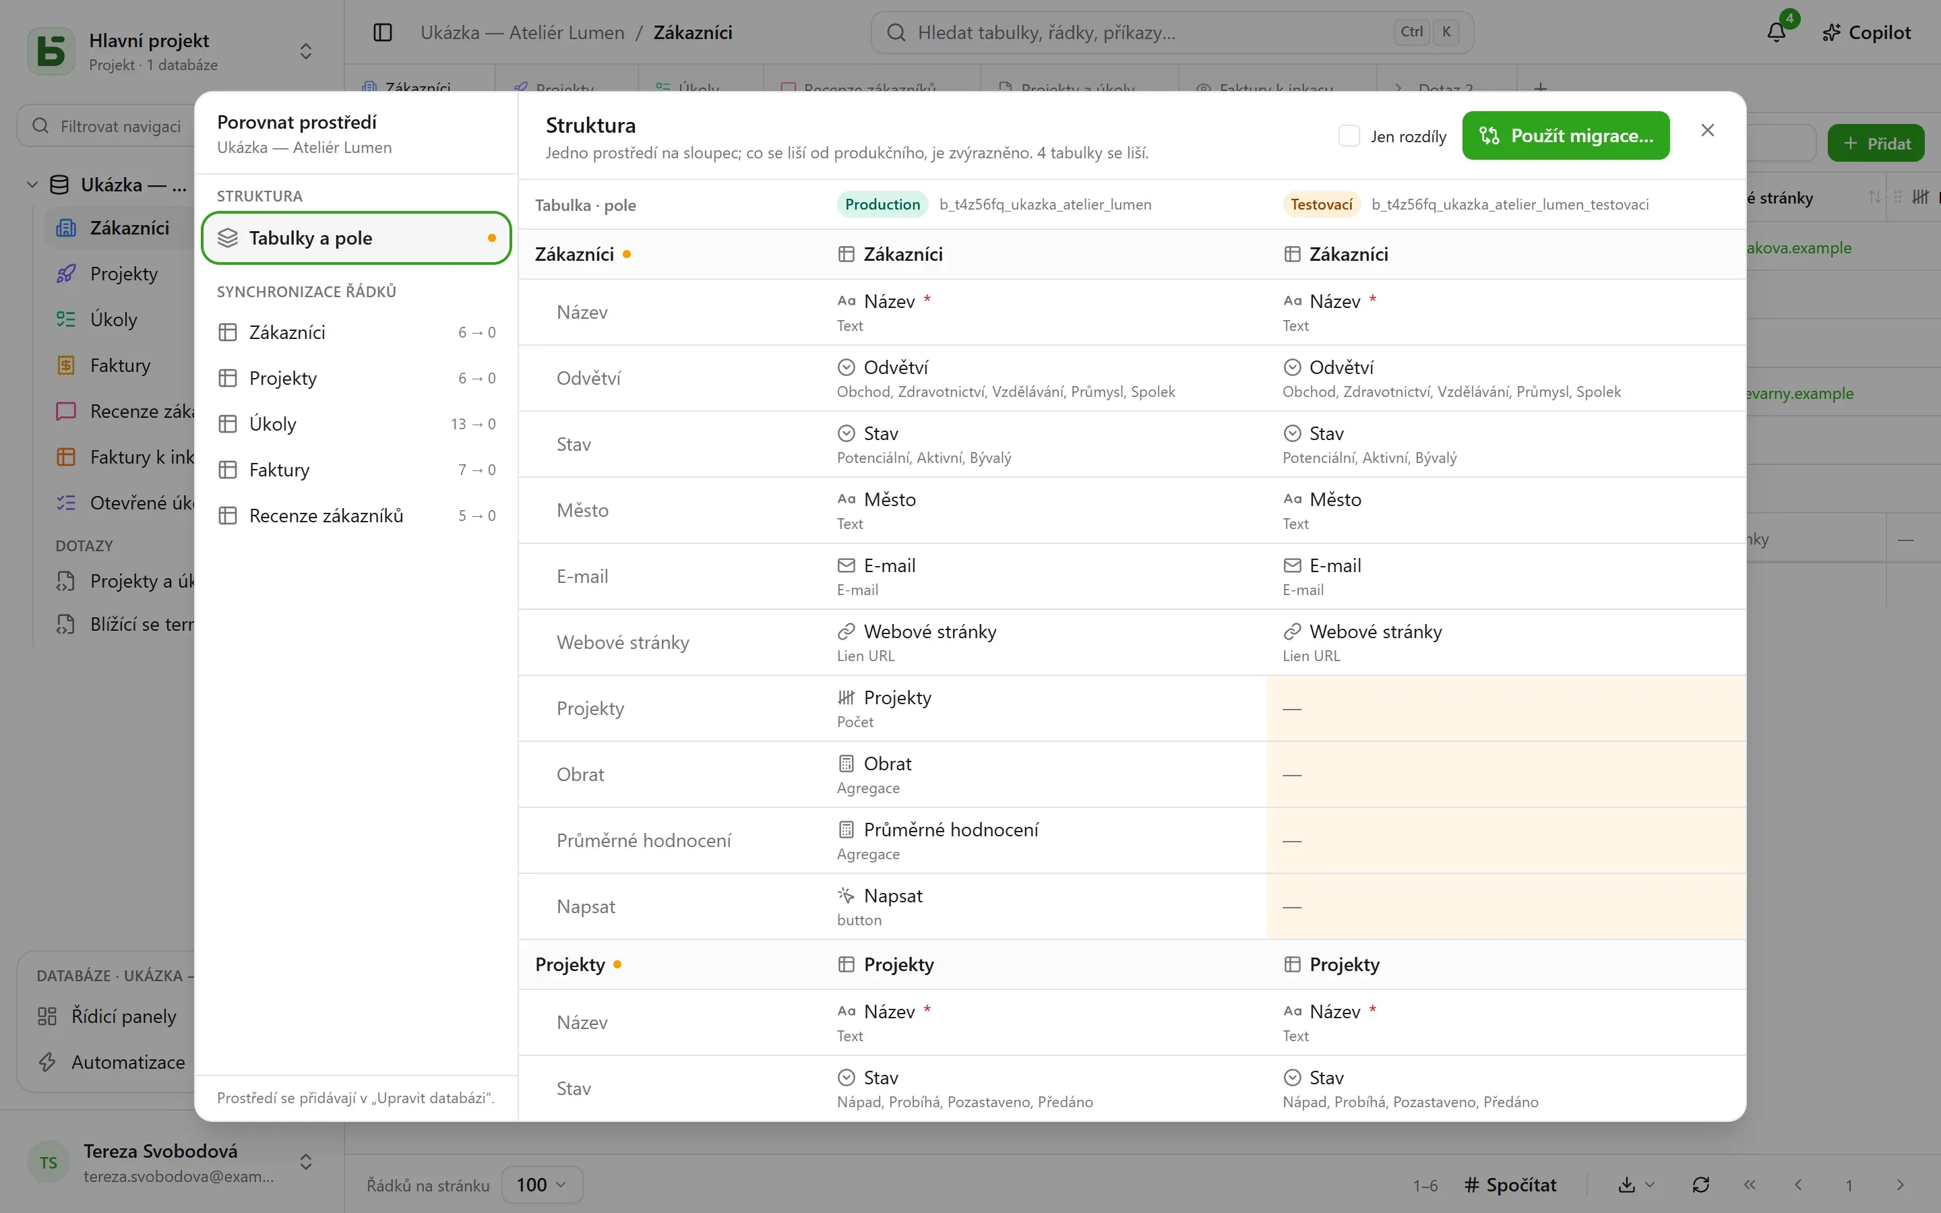Open the Copilot assistant
This screenshot has height=1213, width=1941.
click(x=1866, y=32)
